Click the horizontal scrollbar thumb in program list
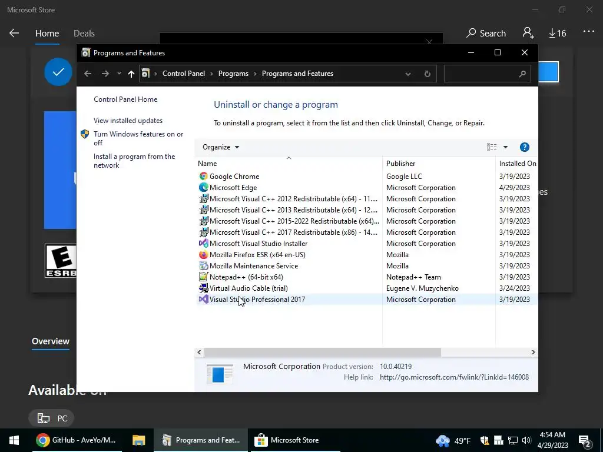This screenshot has width=603, height=452. (x=322, y=352)
